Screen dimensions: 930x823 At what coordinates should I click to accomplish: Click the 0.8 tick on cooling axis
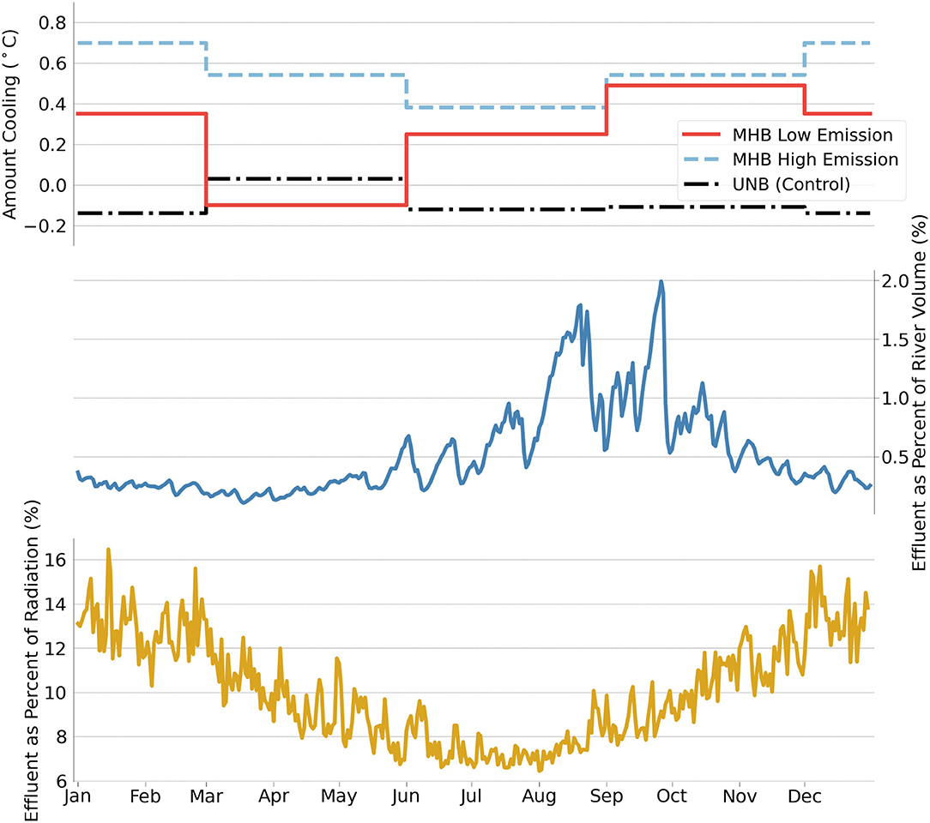[52, 23]
